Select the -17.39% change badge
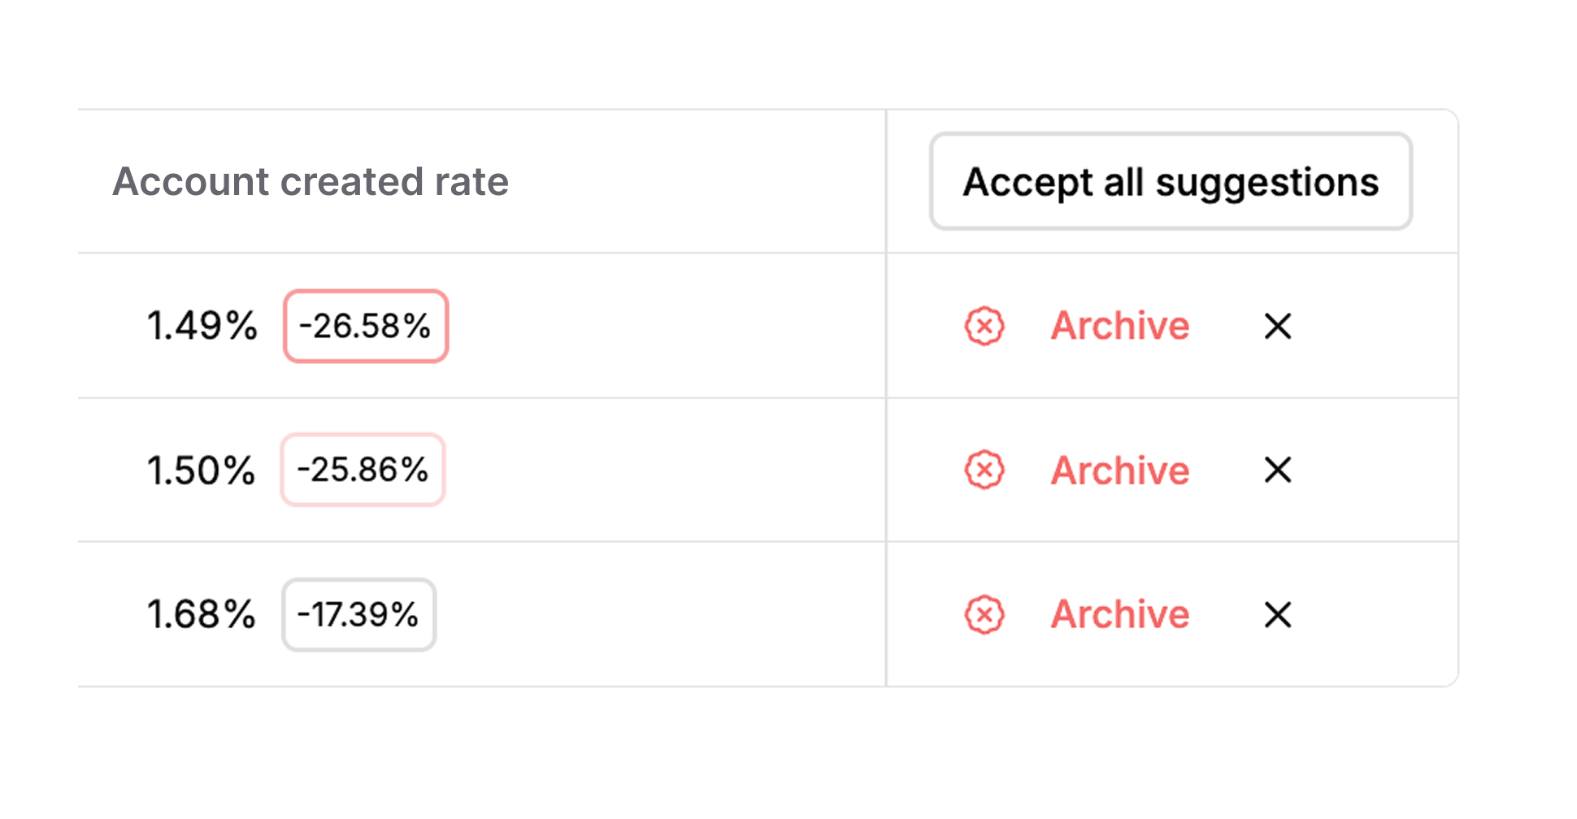The width and height of the screenshot is (1577, 819). 358,613
